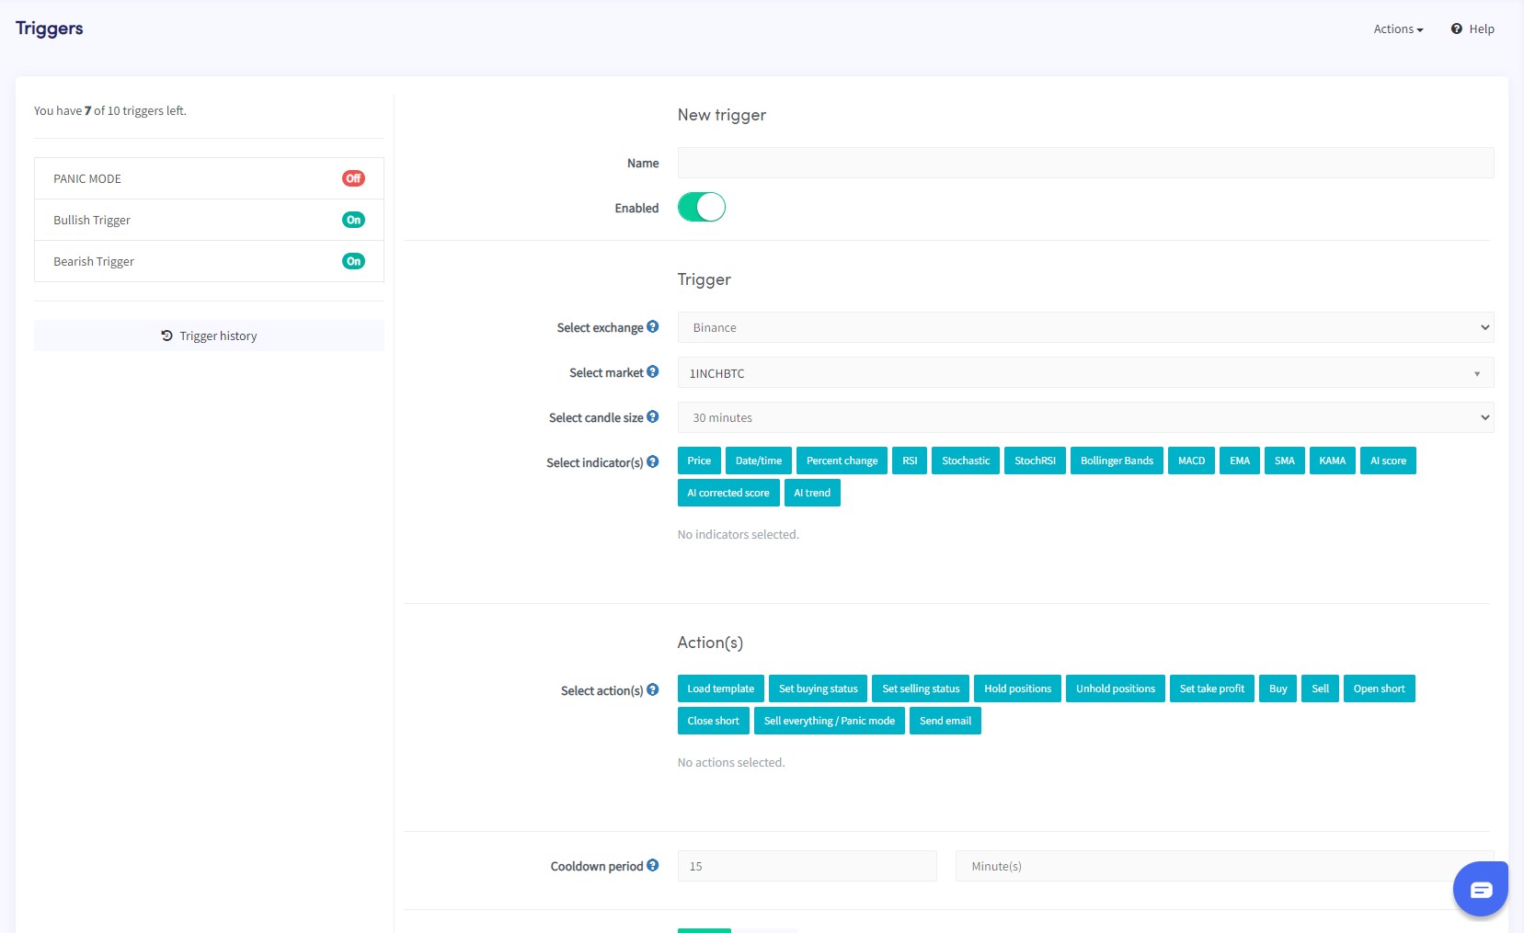
Task: Open the Help menu item
Action: (1472, 29)
